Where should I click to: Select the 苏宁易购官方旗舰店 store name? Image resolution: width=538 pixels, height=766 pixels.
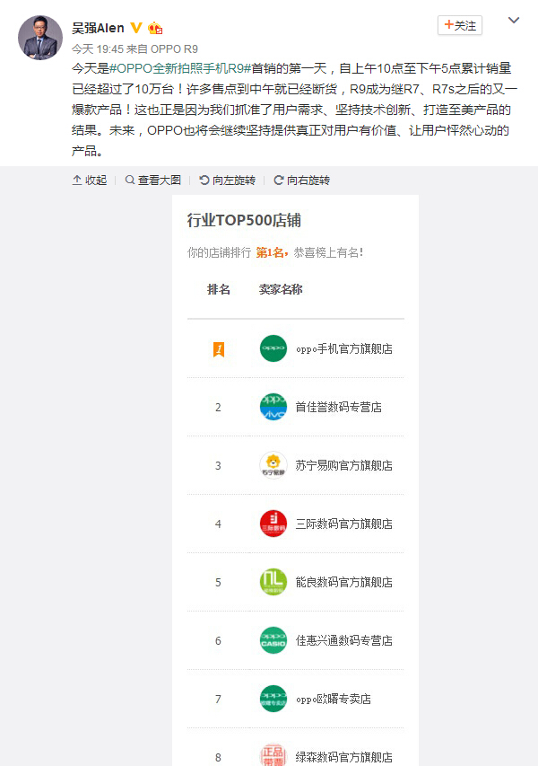click(344, 465)
